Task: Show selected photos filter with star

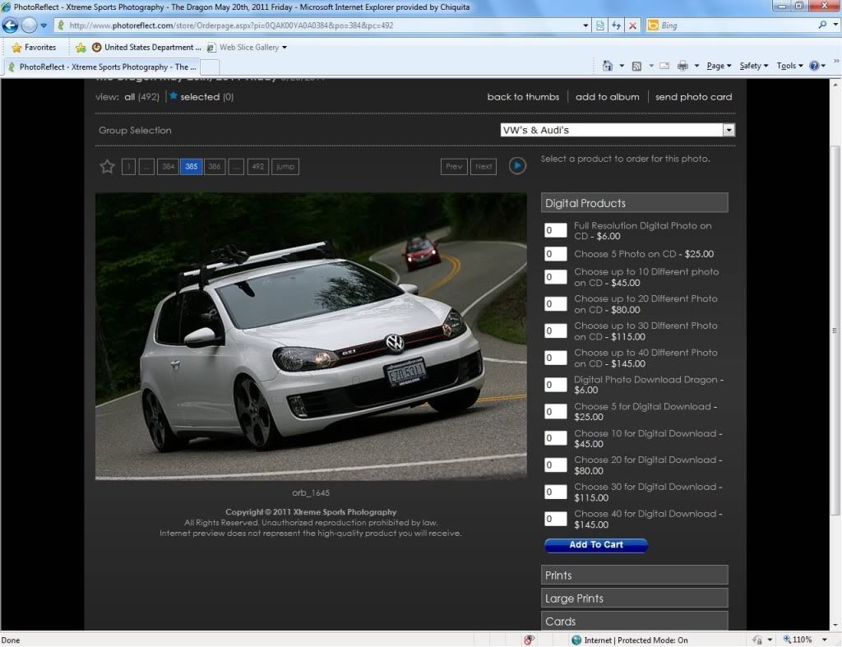Action: [x=201, y=97]
